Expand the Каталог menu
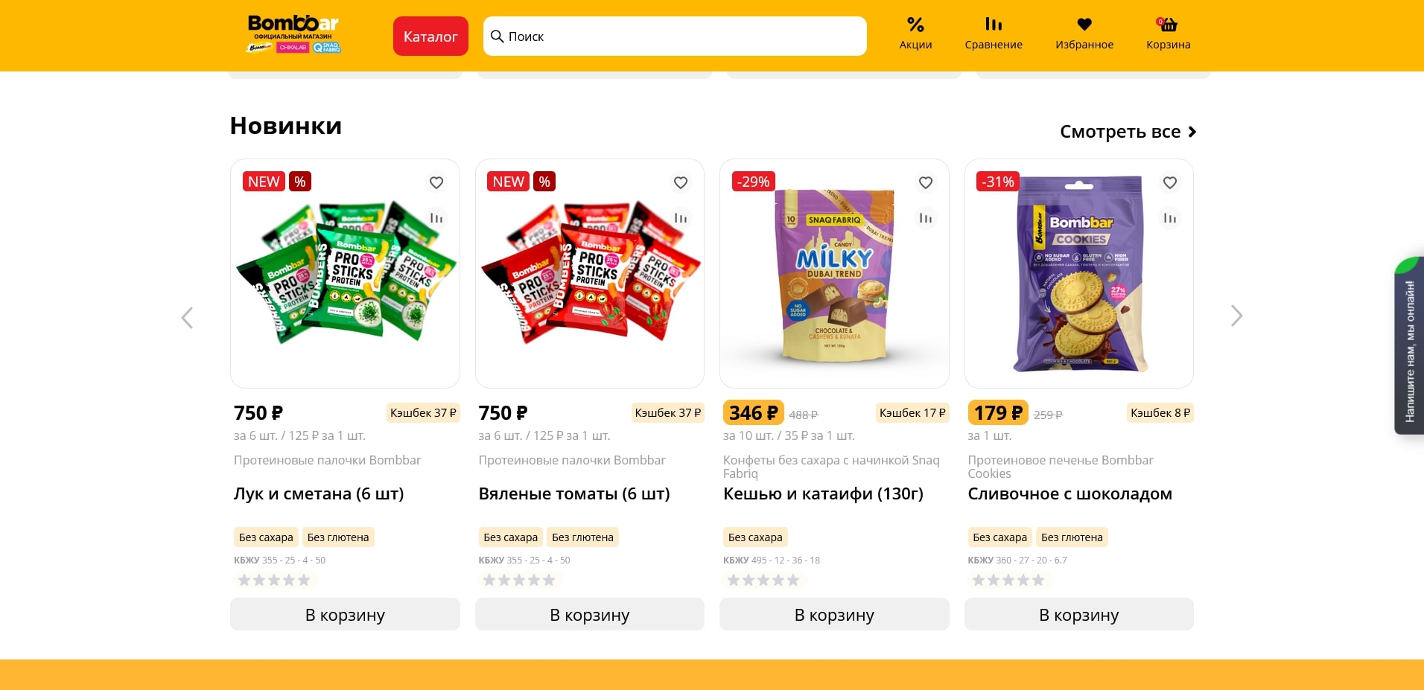 pyautogui.click(x=430, y=36)
